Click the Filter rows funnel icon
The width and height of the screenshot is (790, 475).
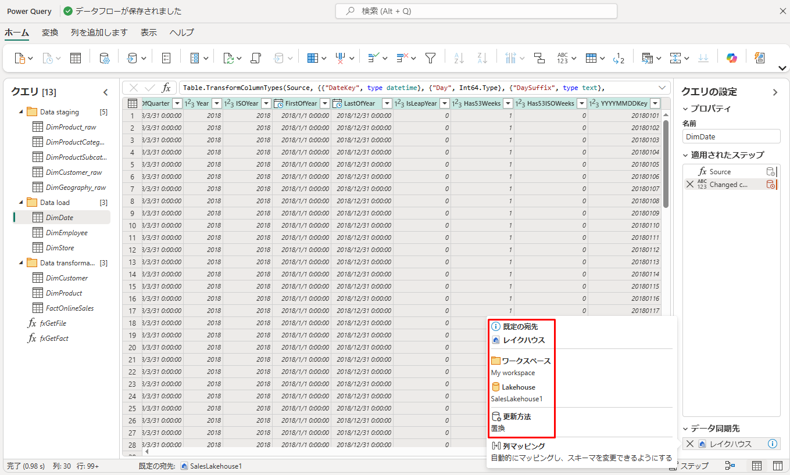430,58
